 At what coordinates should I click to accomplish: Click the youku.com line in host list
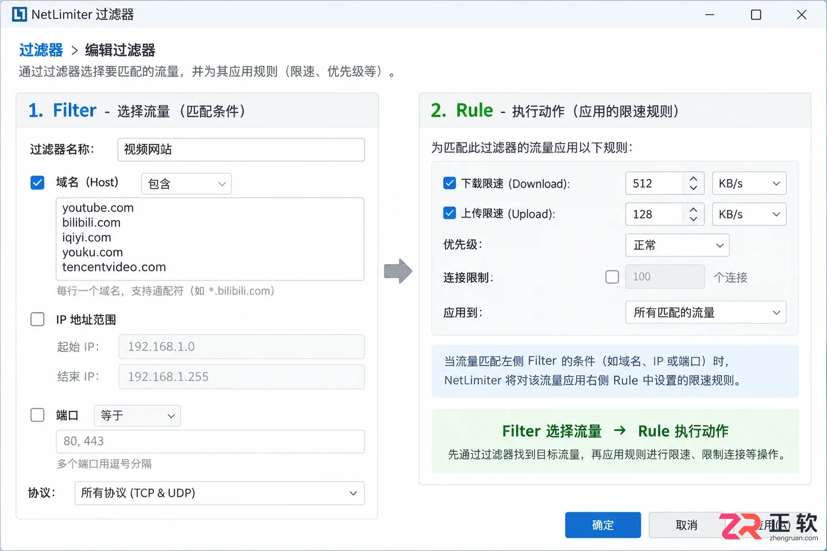point(92,253)
